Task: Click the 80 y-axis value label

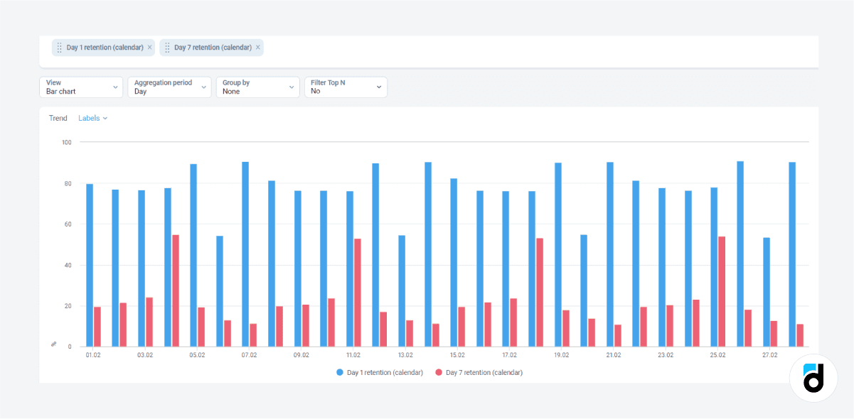Action: (x=69, y=184)
